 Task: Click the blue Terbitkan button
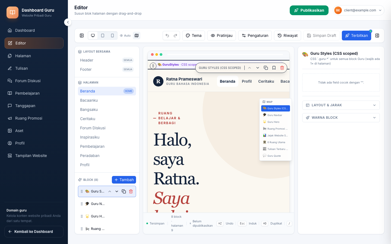point(357,36)
